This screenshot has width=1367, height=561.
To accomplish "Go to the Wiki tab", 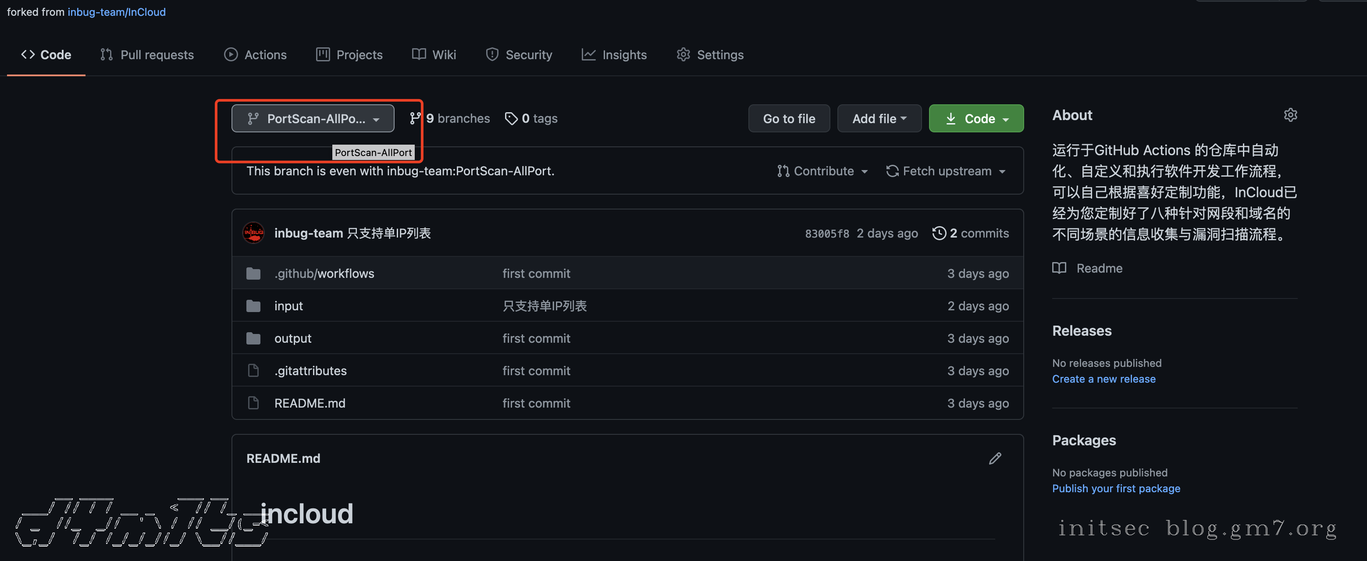I will pyautogui.click(x=434, y=55).
